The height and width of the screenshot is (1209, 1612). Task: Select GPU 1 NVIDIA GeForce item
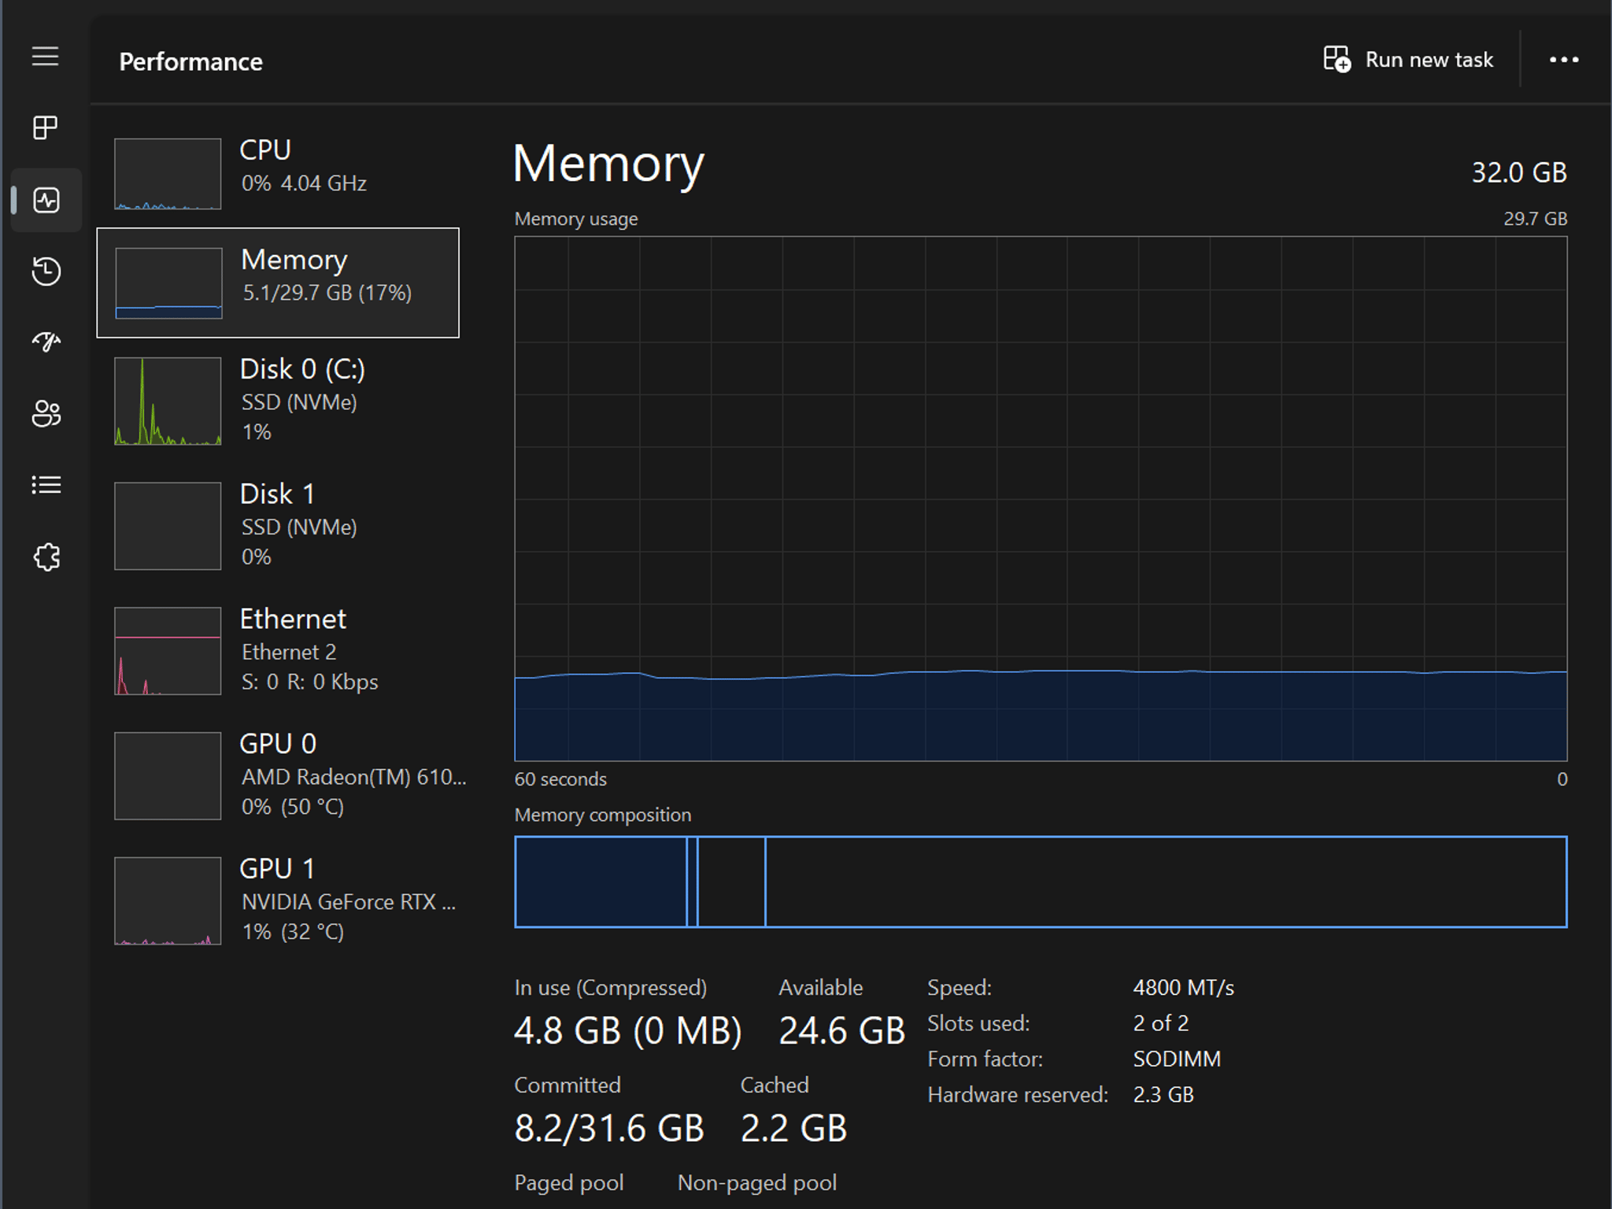(x=278, y=900)
